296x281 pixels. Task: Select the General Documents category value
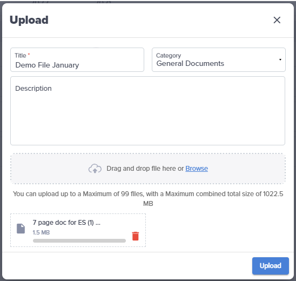190,63
